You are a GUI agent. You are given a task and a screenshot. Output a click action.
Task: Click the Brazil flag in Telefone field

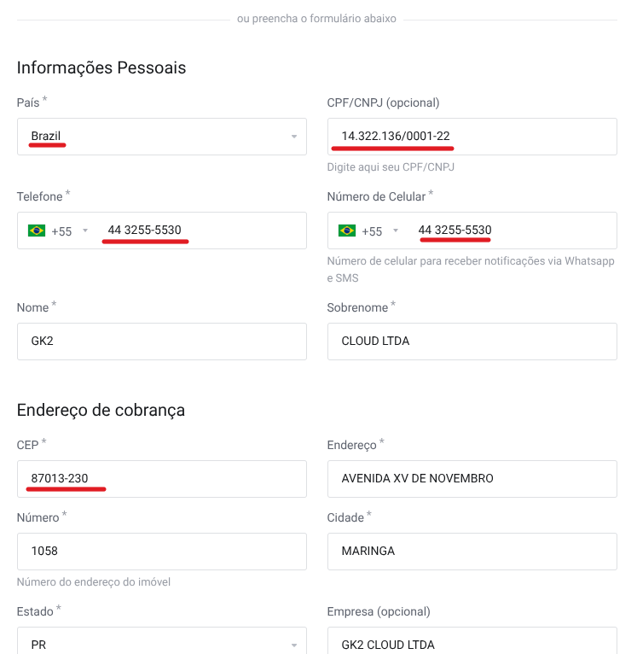pyautogui.click(x=37, y=231)
